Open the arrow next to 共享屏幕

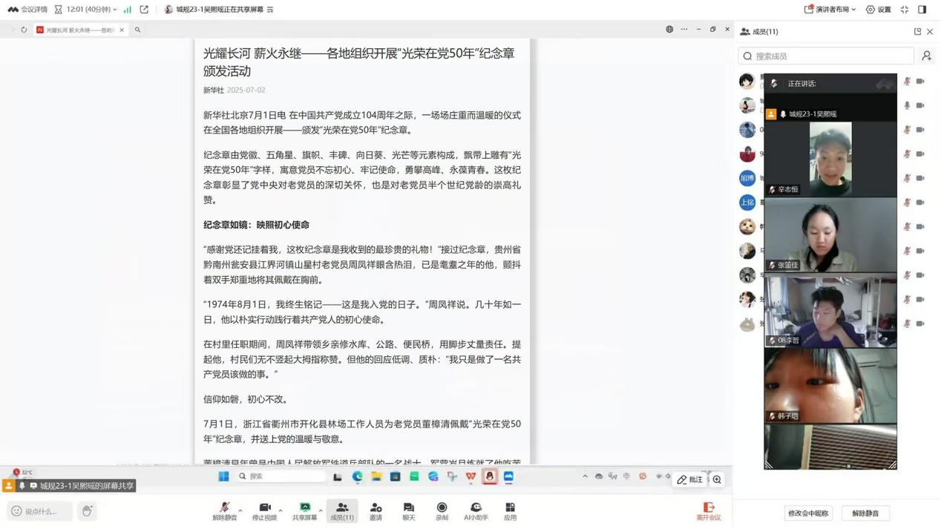point(321,510)
